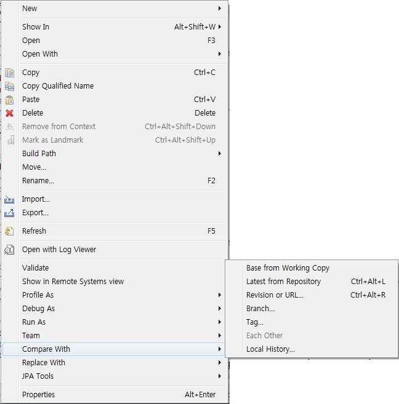Select Rename... menu entry

coord(115,181)
